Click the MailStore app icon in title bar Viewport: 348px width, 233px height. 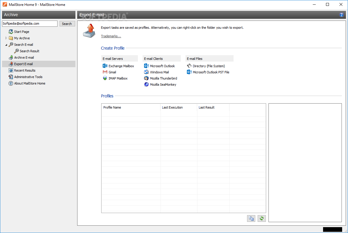point(5,4)
